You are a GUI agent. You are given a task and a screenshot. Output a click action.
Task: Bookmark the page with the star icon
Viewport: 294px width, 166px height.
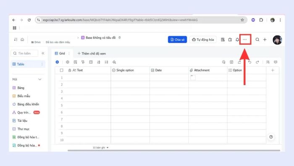pyautogui.click(x=242, y=20)
